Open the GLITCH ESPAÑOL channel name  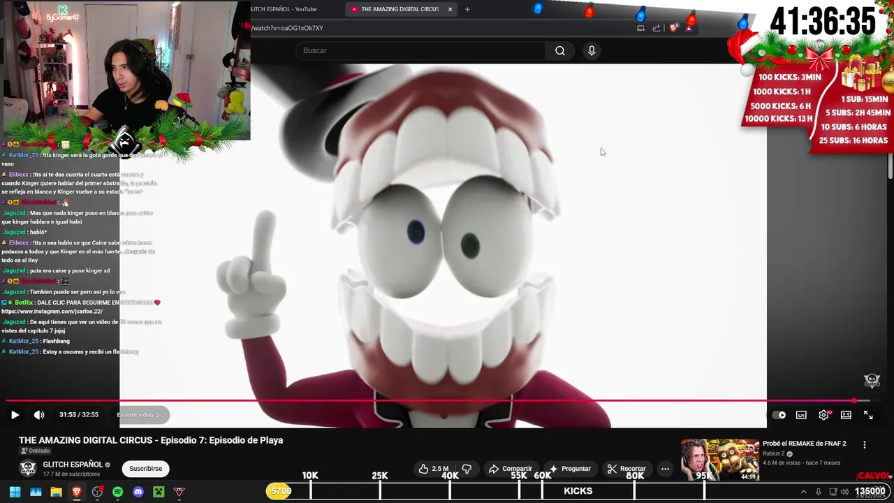(73, 465)
